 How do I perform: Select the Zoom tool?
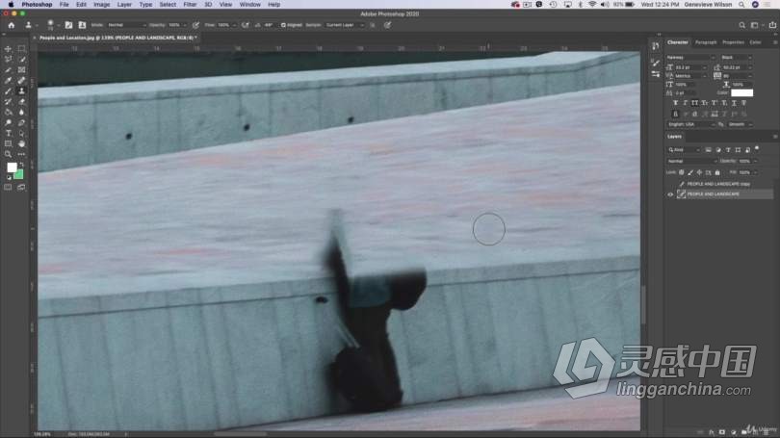[x=8, y=154]
